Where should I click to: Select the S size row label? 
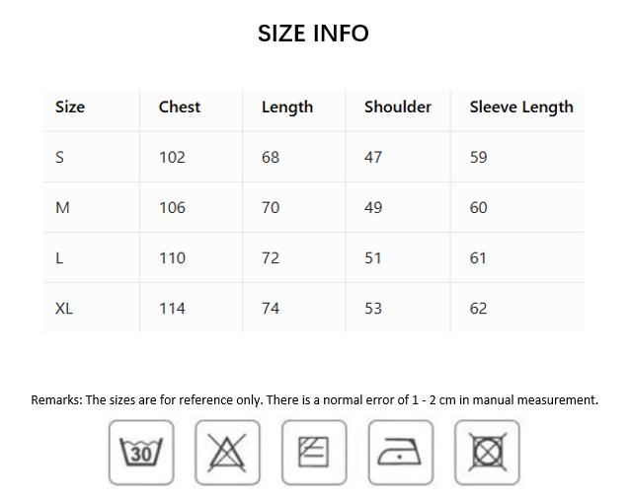coord(60,157)
